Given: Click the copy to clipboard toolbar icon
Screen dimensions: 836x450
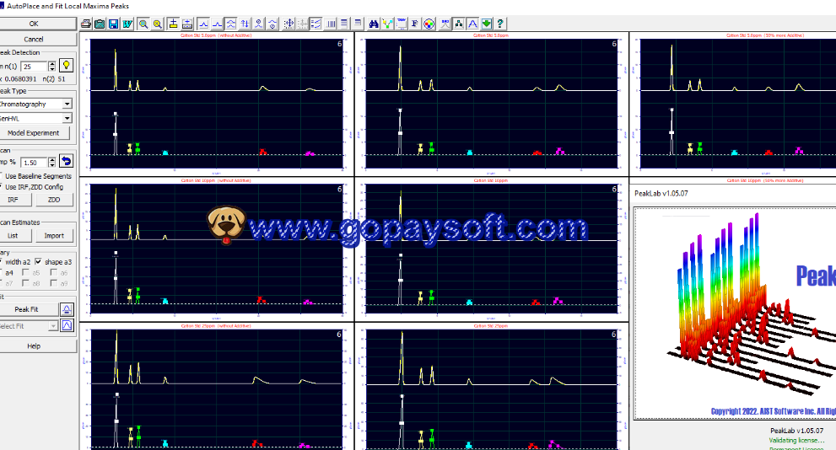Looking at the screenshot, I should point(100,24).
